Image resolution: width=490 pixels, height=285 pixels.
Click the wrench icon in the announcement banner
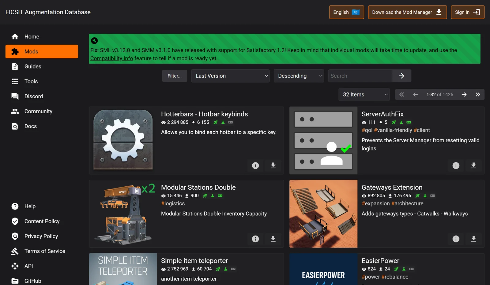point(94,41)
